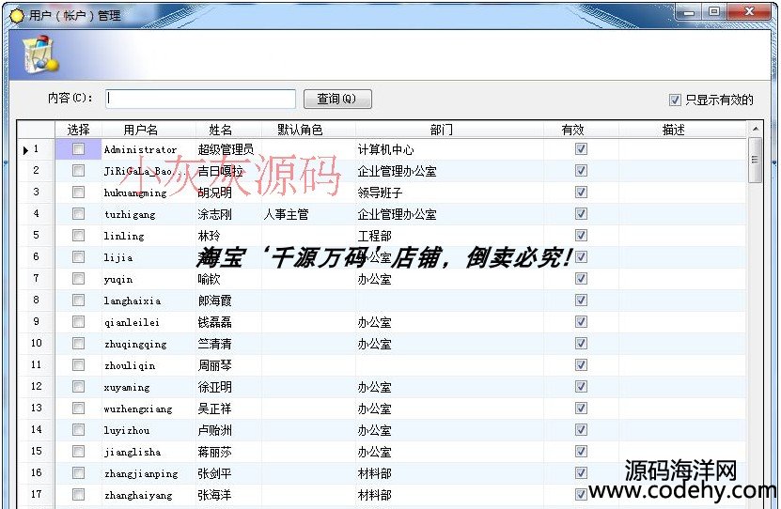Focus the 内容(C) search input field

[200, 100]
